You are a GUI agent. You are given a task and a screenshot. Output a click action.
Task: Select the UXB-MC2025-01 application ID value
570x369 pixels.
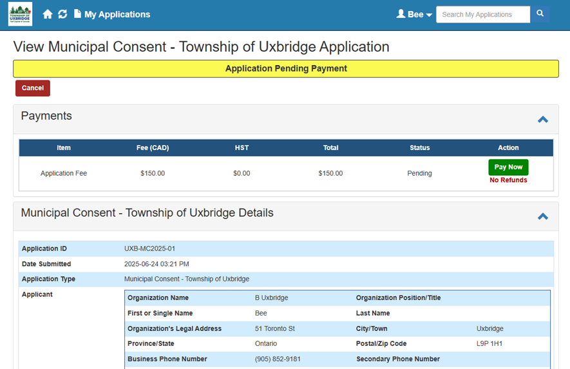[149, 249]
